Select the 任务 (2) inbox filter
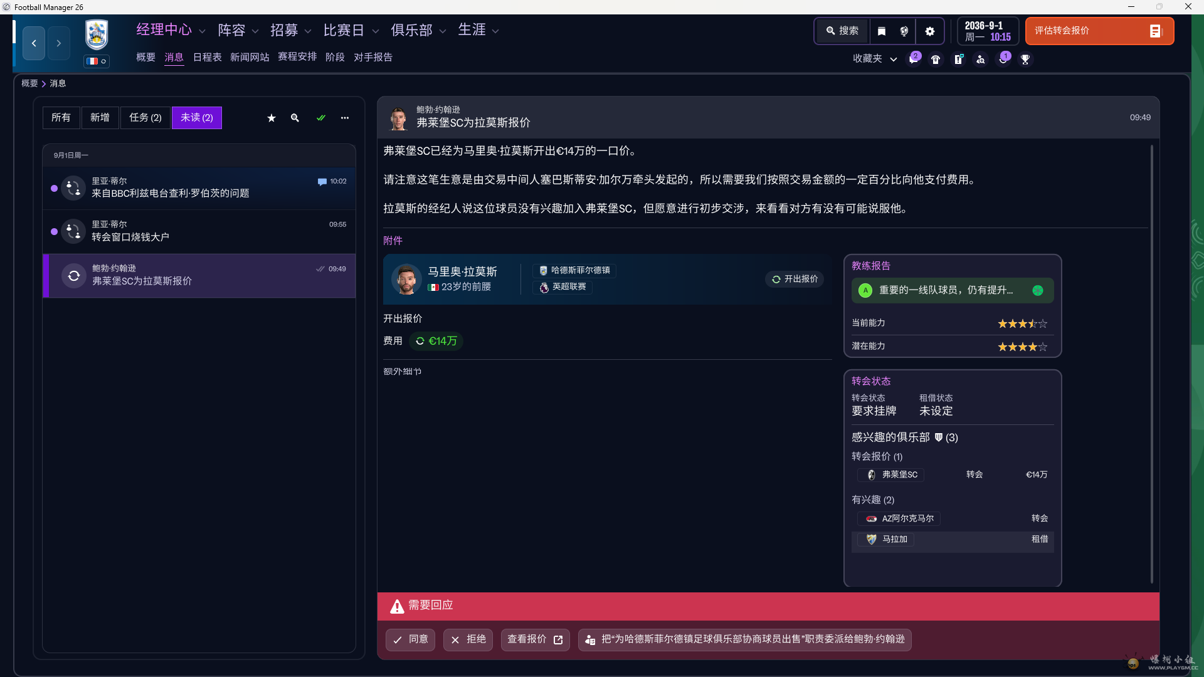Viewport: 1204px width, 677px height. [x=145, y=118]
